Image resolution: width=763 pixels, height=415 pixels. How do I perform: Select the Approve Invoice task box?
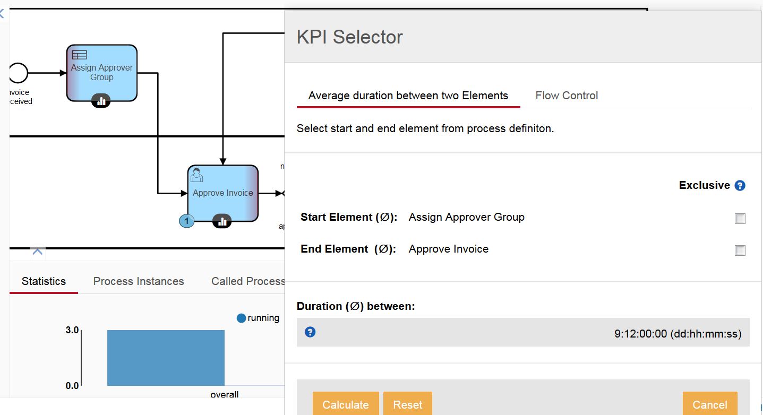tap(223, 193)
